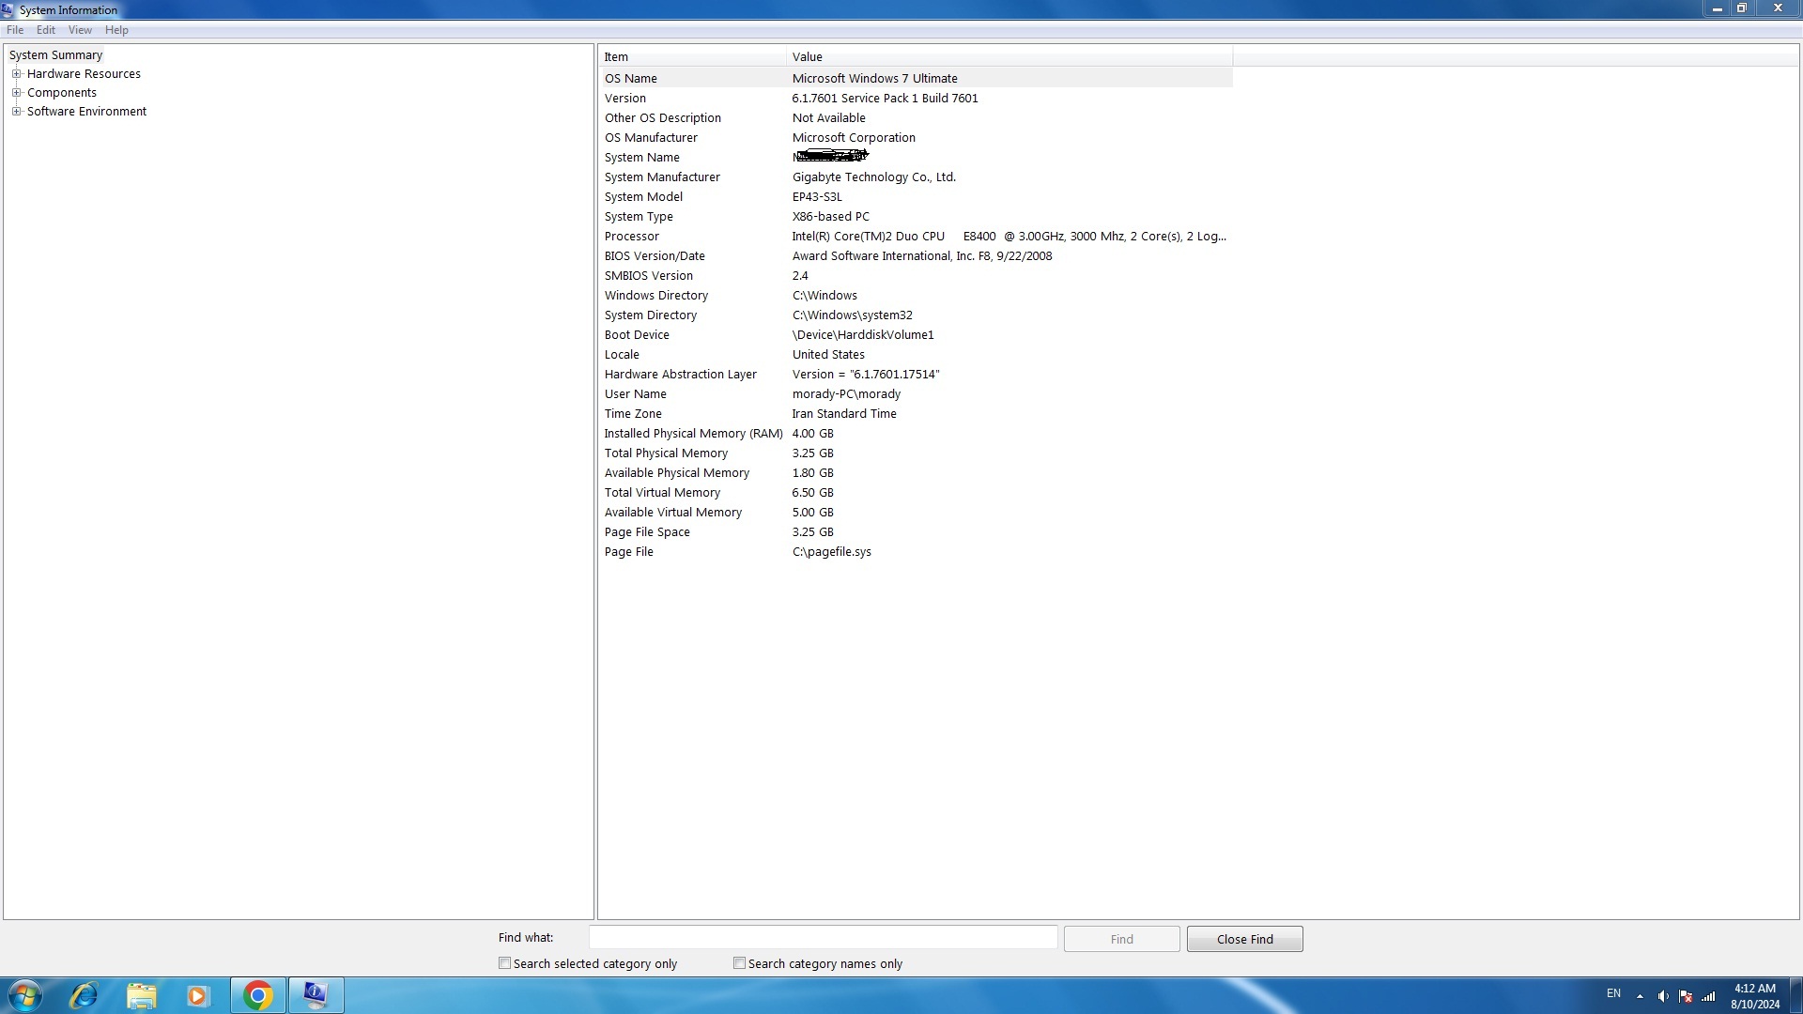Select the Processor row
The image size is (1803, 1014).
[917, 237]
